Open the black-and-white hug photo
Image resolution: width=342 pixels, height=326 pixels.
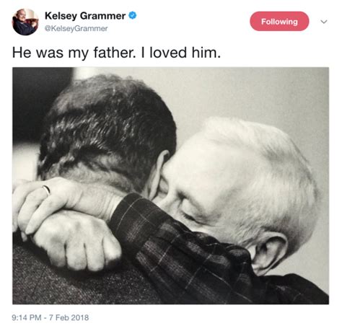pos(170,185)
